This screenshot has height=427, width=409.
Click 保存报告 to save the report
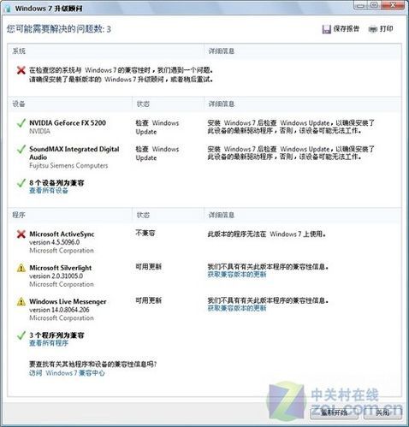pos(347,29)
